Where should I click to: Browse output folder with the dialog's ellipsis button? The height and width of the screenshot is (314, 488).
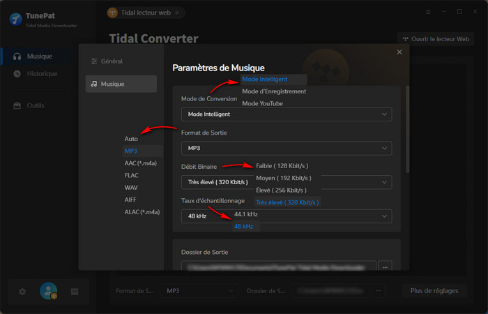385,267
